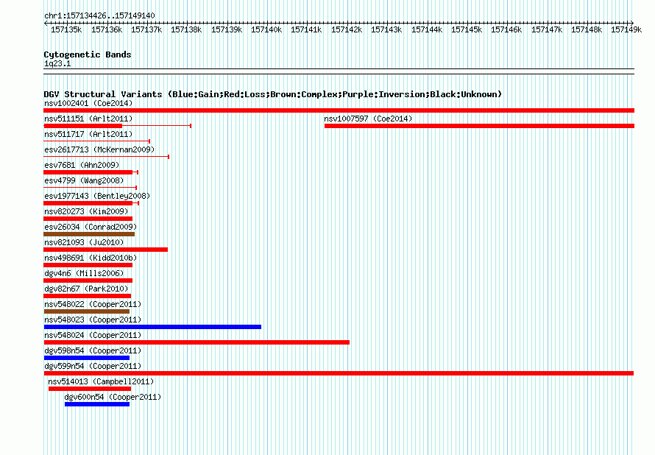Click the 157146k ruler tick label

click(506, 29)
